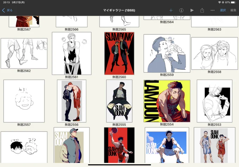Tap the Wi-Fi icon in status bar

point(219,2)
